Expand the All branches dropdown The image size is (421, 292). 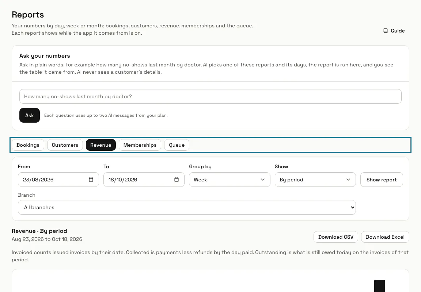point(187,207)
